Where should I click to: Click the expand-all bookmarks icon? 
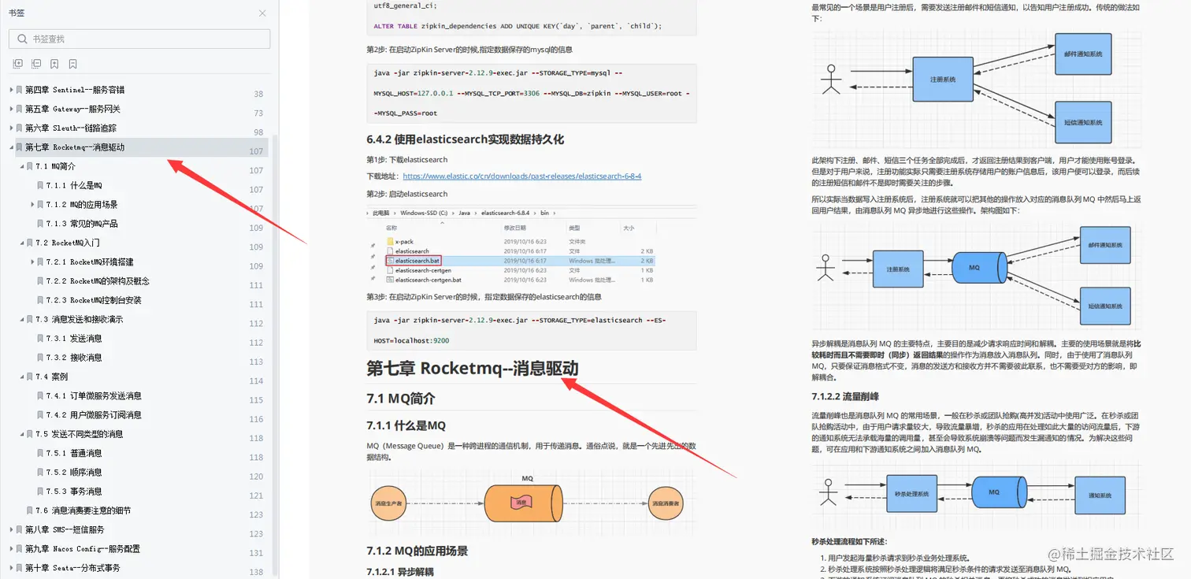tap(18, 63)
